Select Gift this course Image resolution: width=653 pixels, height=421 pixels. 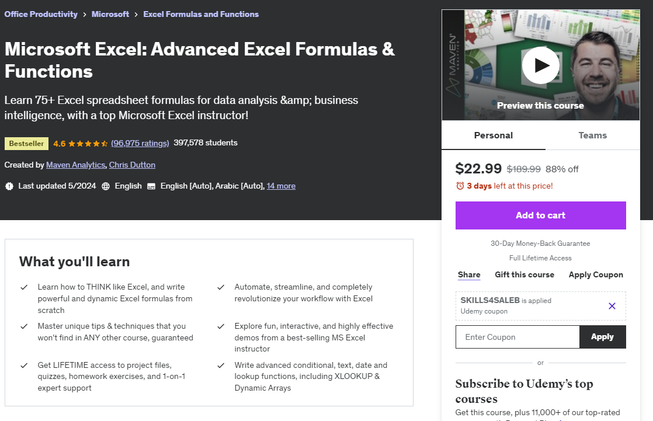525,274
